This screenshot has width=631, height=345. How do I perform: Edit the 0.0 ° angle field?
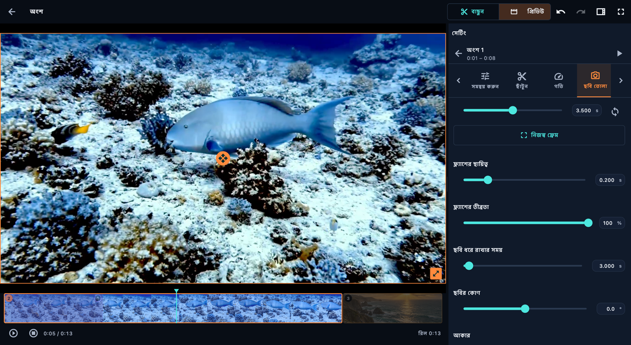611,309
